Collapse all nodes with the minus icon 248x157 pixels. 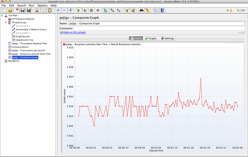coord(64,10)
